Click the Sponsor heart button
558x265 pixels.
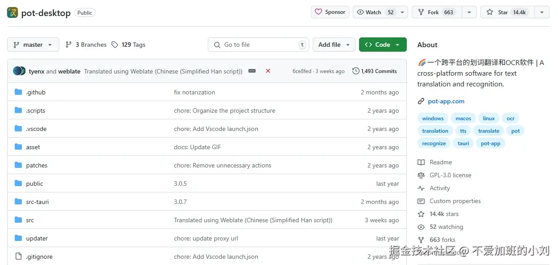pos(330,12)
